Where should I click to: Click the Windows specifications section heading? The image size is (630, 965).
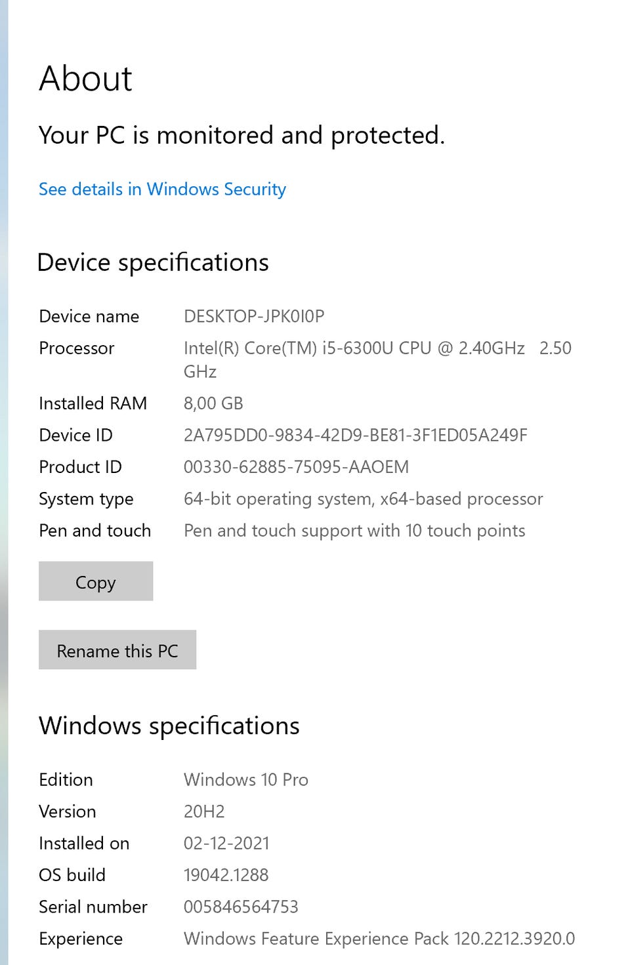tap(169, 726)
